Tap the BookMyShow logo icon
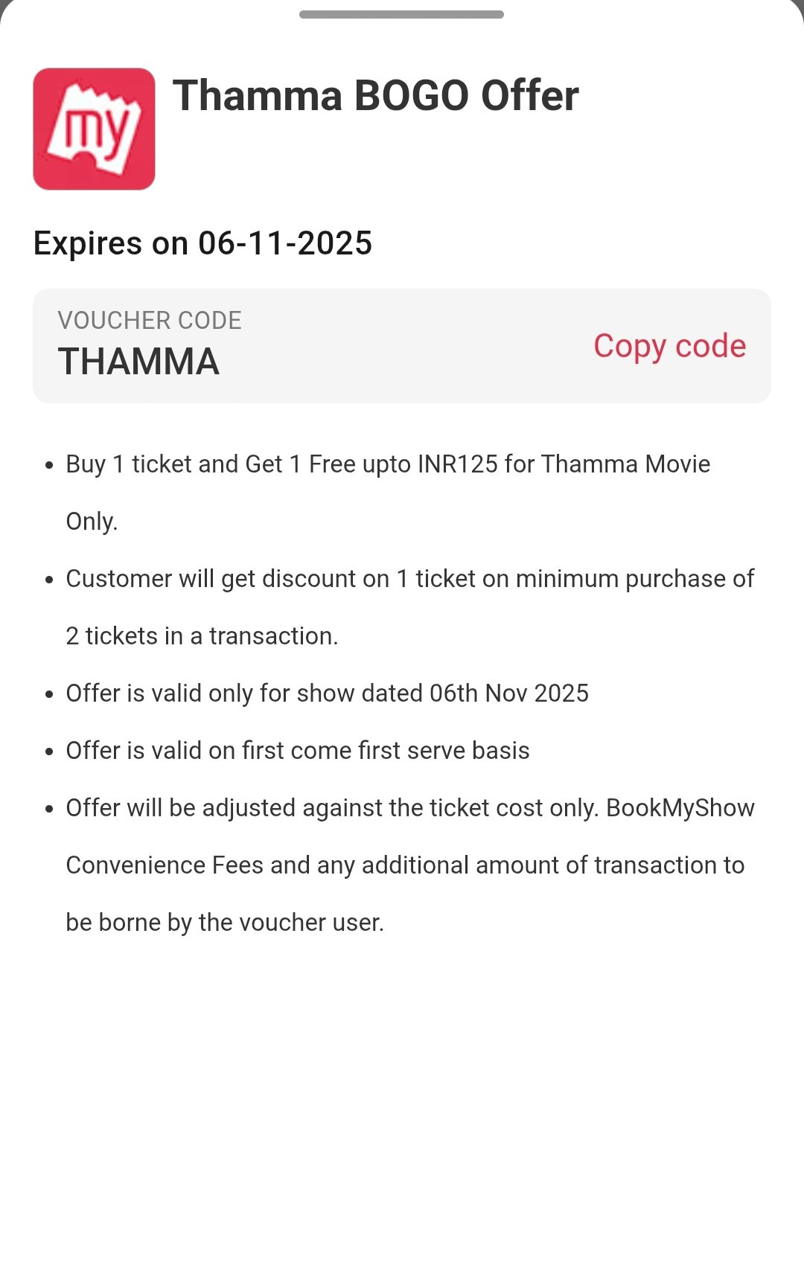 [94, 129]
